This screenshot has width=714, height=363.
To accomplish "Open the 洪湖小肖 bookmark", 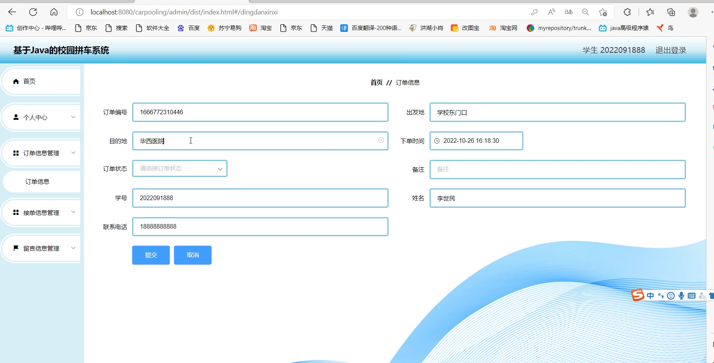I will pos(426,28).
